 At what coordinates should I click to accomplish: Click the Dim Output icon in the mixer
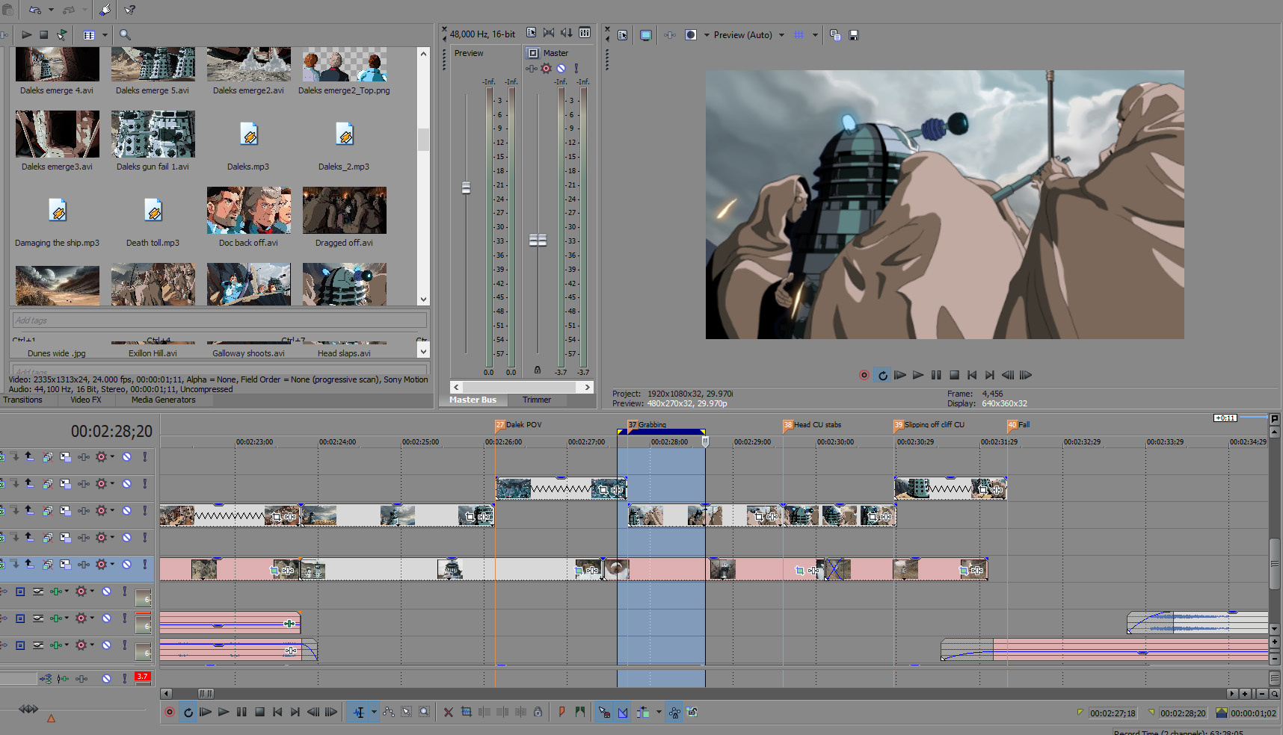(567, 33)
